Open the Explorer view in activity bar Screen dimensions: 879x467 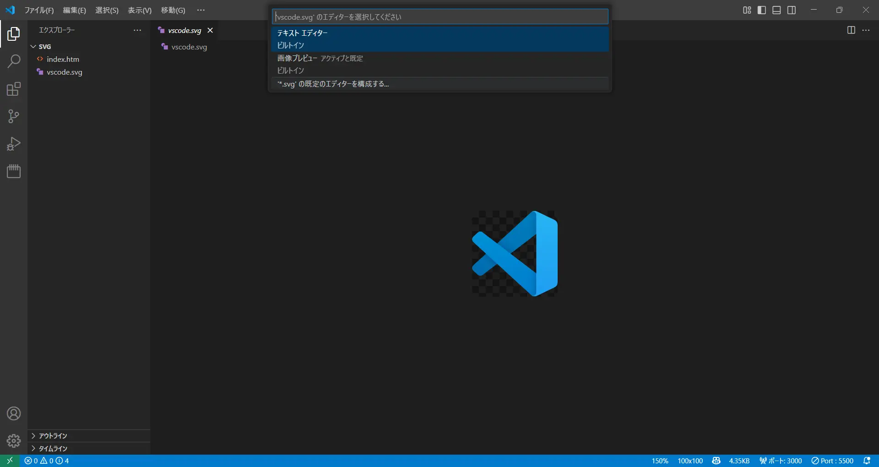[x=14, y=34]
